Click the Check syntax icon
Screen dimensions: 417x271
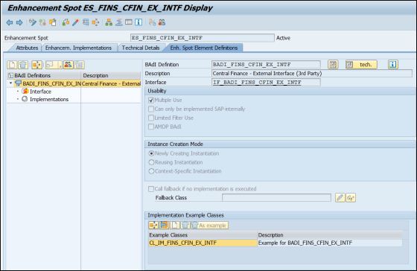point(66,22)
